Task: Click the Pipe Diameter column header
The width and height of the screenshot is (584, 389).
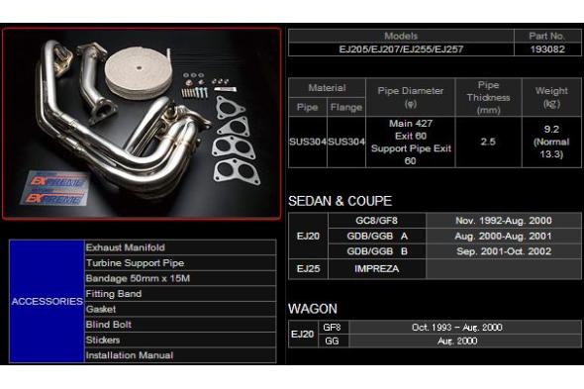Action: pyautogui.click(x=411, y=97)
